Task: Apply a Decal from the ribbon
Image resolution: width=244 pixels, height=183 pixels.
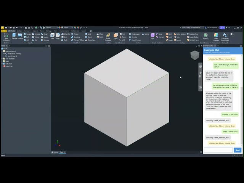Action: [x=44, y=34]
